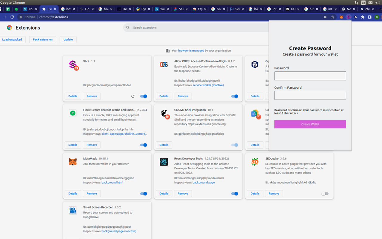Click the GNOME footprint card logo
The height and width of the screenshot is (239, 382).
(165, 114)
